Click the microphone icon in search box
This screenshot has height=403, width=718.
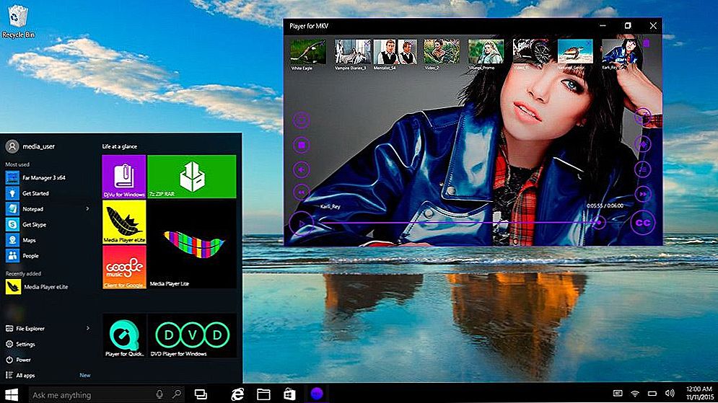[x=159, y=394]
